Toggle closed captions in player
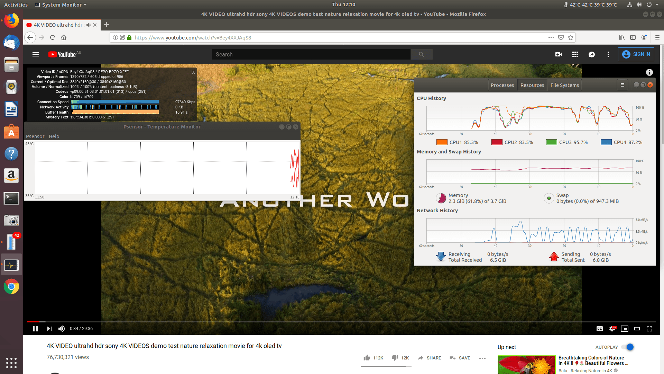The image size is (664, 374). [600, 329]
